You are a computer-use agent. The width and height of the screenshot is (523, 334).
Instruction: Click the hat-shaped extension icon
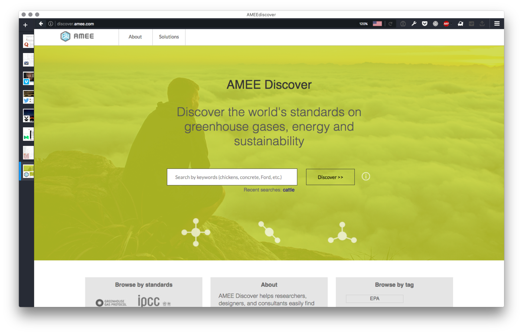click(460, 24)
